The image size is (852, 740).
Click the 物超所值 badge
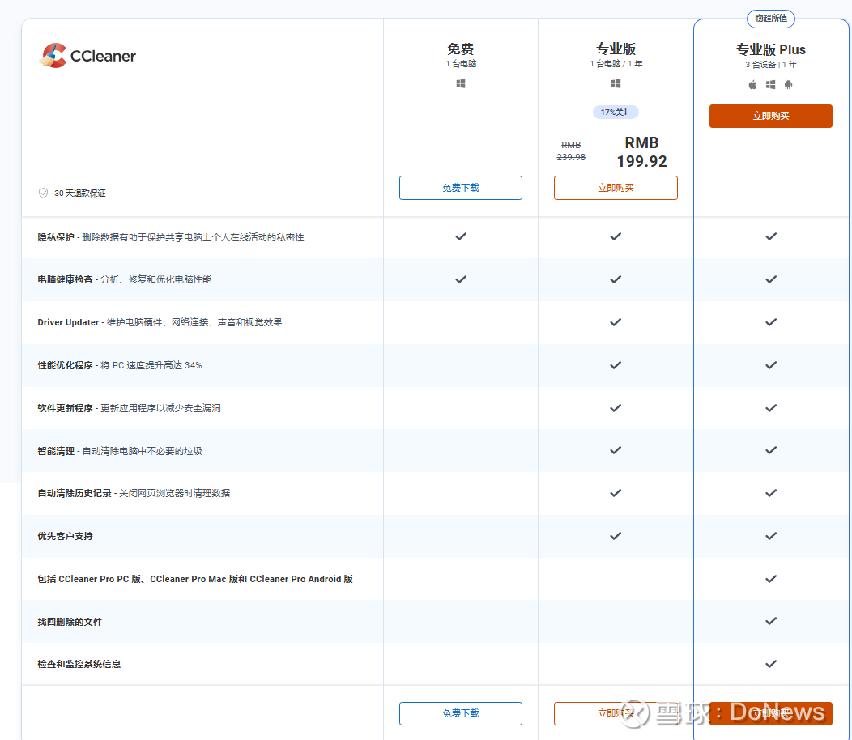tap(770, 19)
